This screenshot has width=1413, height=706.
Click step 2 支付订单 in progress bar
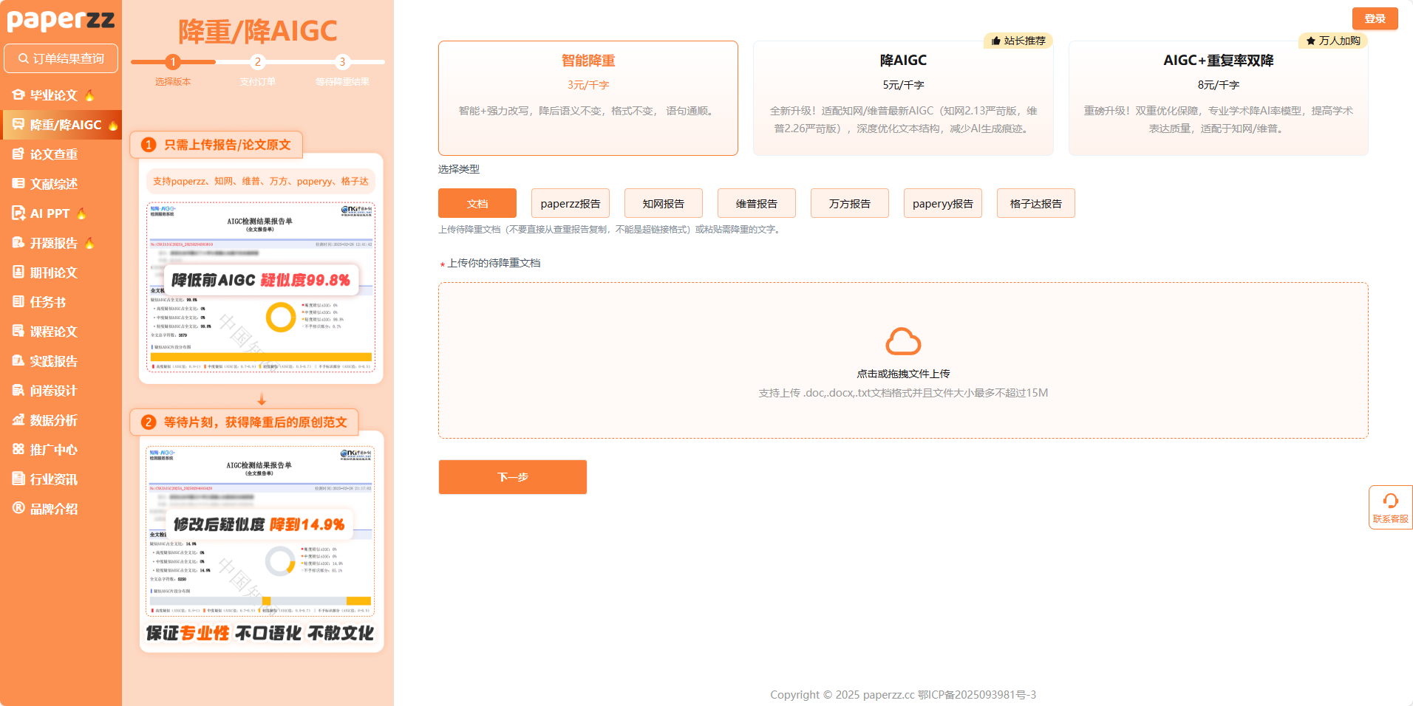tap(257, 63)
